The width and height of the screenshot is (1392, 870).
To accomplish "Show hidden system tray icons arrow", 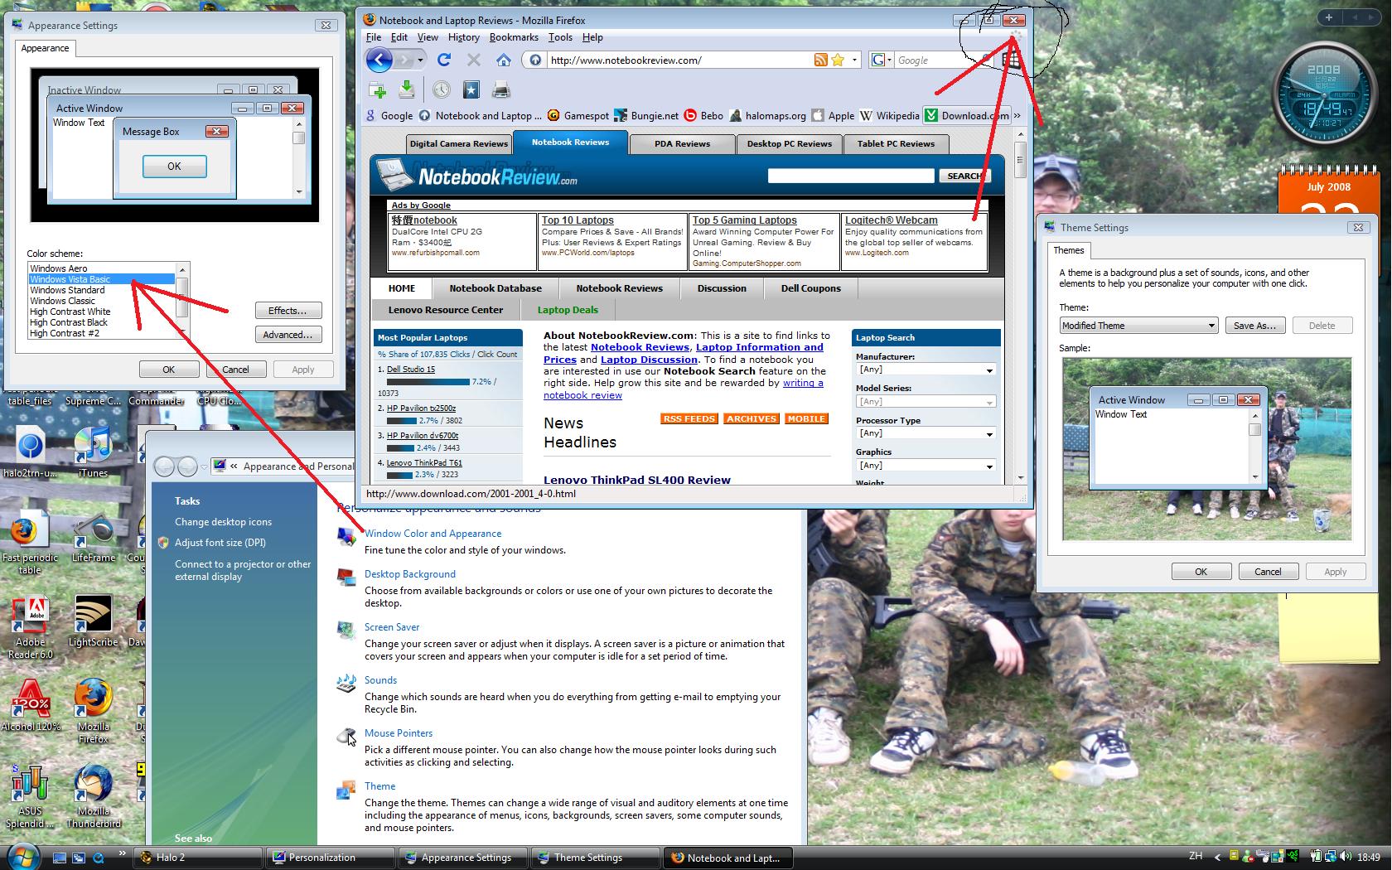I will tap(1217, 858).
